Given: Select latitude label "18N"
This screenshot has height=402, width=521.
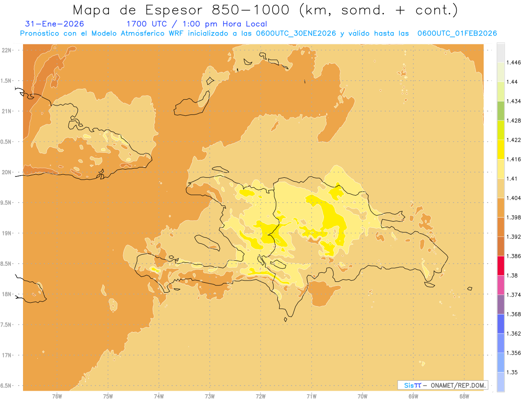Looking at the screenshot, I should (x=6, y=294).
